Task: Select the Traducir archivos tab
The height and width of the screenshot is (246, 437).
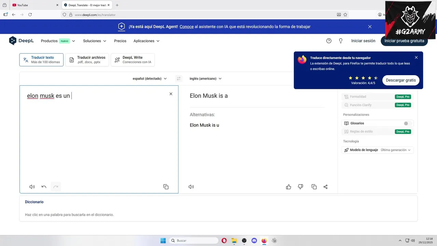Action: click(x=87, y=60)
